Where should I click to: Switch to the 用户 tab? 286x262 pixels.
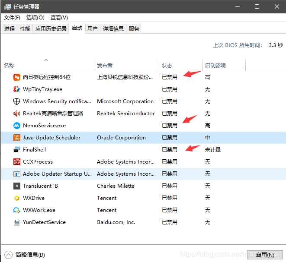pyautogui.click(x=93, y=29)
